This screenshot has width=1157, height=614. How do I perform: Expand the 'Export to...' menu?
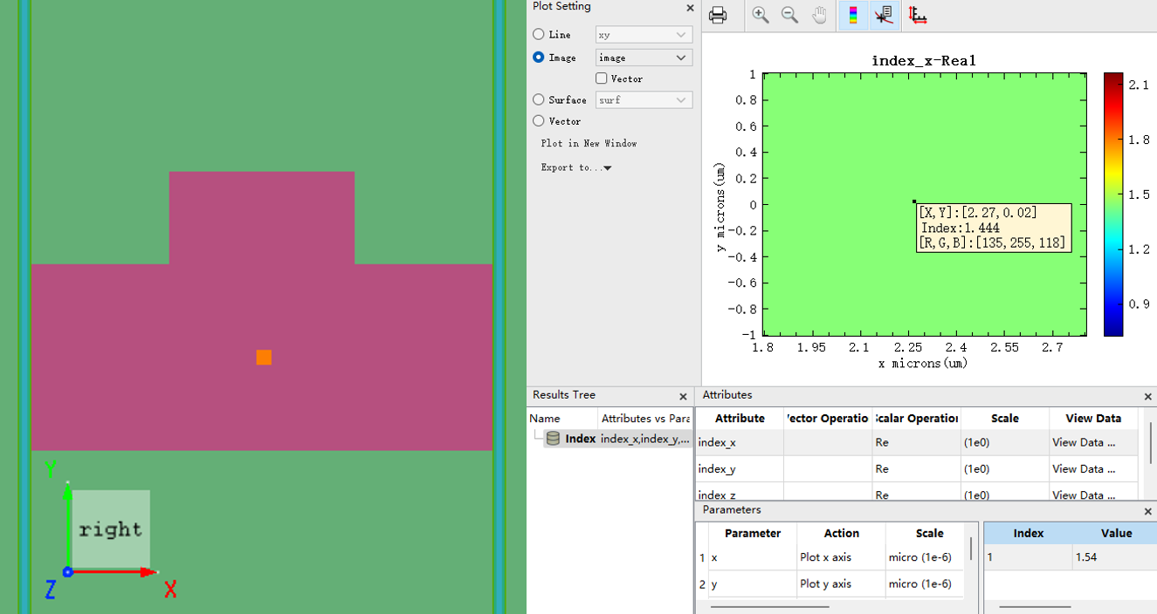(x=576, y=167)
